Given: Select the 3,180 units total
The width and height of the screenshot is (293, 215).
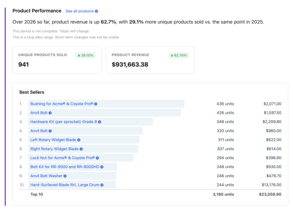Looking at the screenshot, I should pos(223,194).
